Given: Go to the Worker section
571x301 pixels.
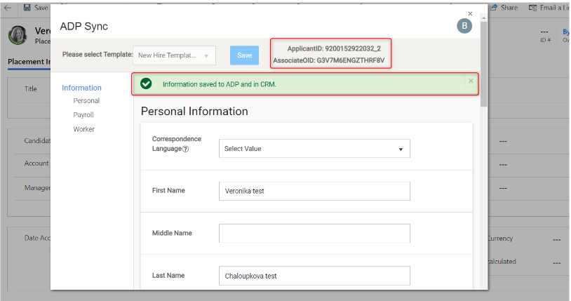Looking at the screenshot, I should click(x=83, y=129).
